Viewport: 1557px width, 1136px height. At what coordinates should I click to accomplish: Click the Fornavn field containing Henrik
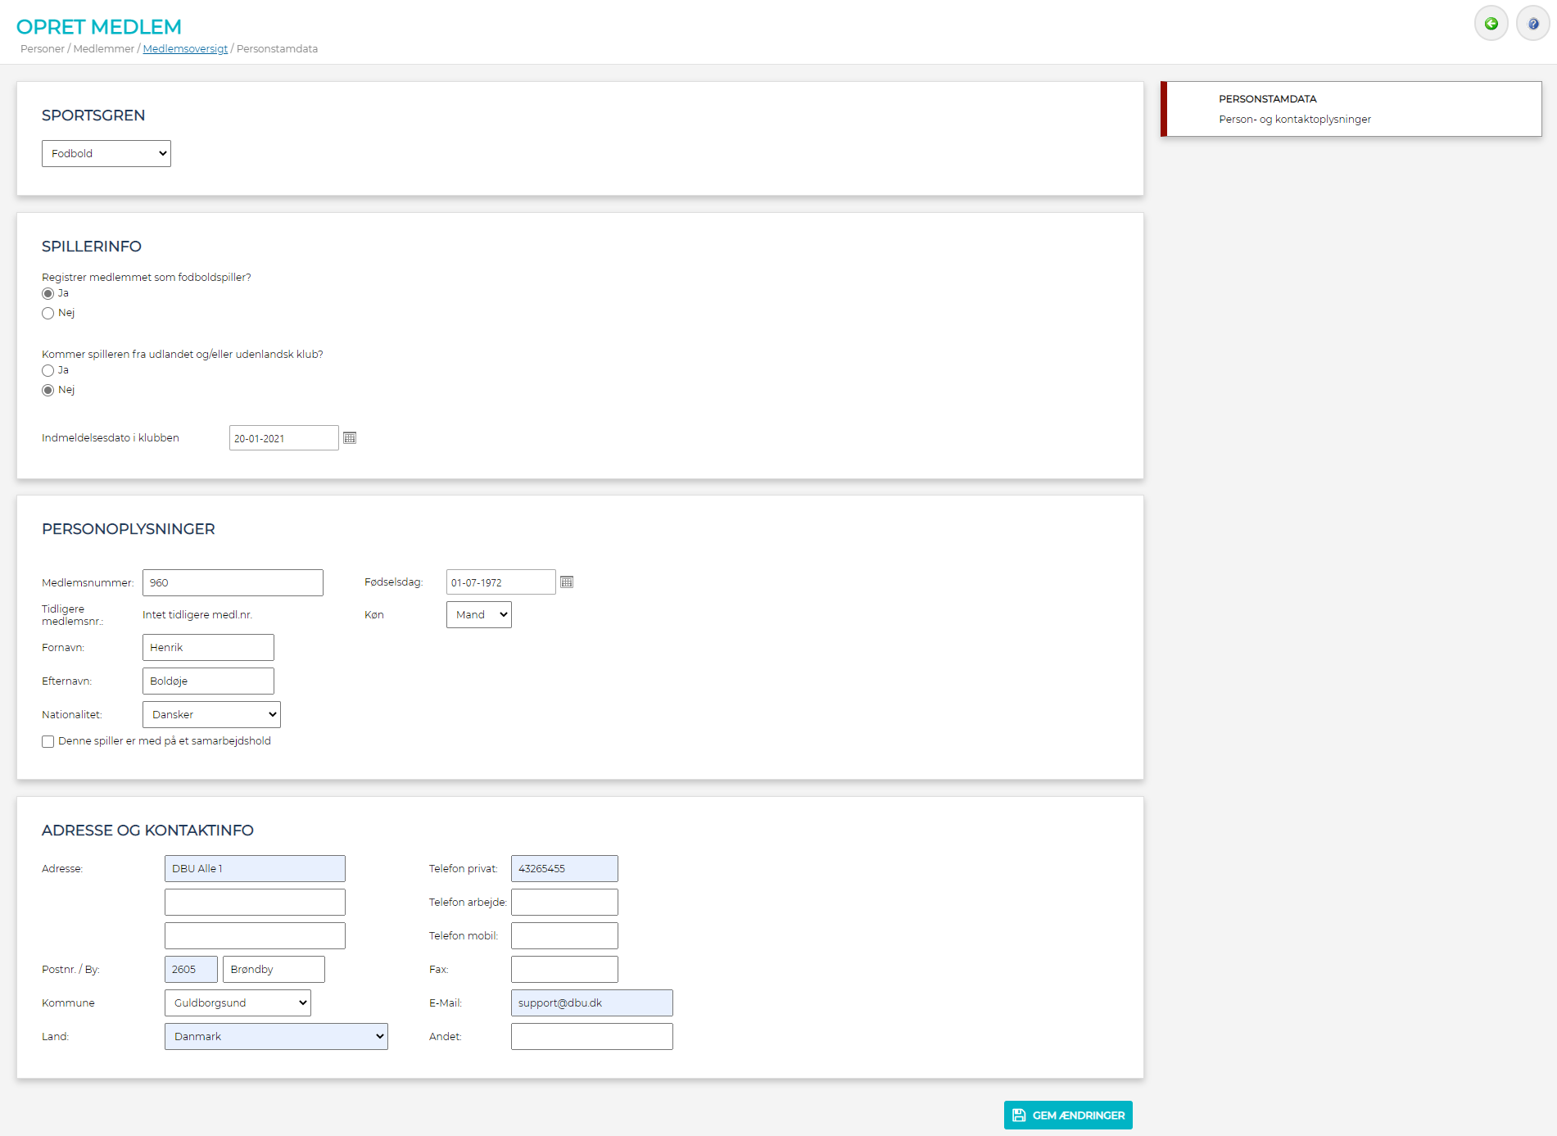click(208, 648)
